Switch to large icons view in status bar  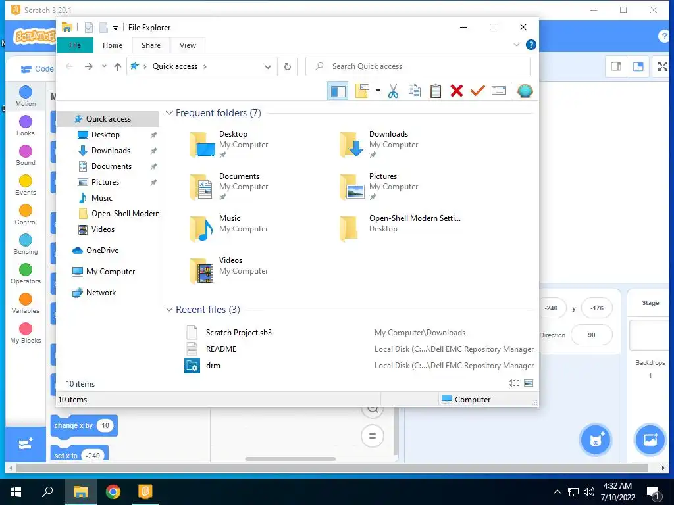tap(529, 383)
